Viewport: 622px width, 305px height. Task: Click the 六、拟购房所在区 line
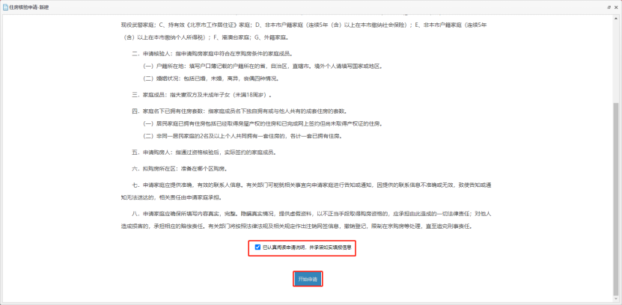coord(180,169)
